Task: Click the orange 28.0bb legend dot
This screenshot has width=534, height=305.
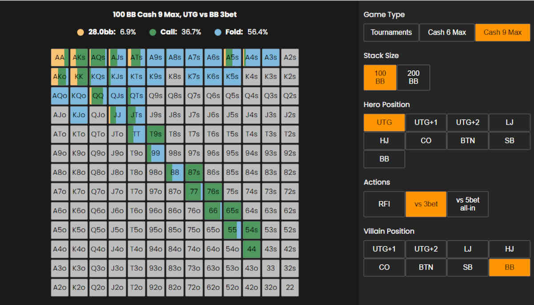Action: [80, 32]
